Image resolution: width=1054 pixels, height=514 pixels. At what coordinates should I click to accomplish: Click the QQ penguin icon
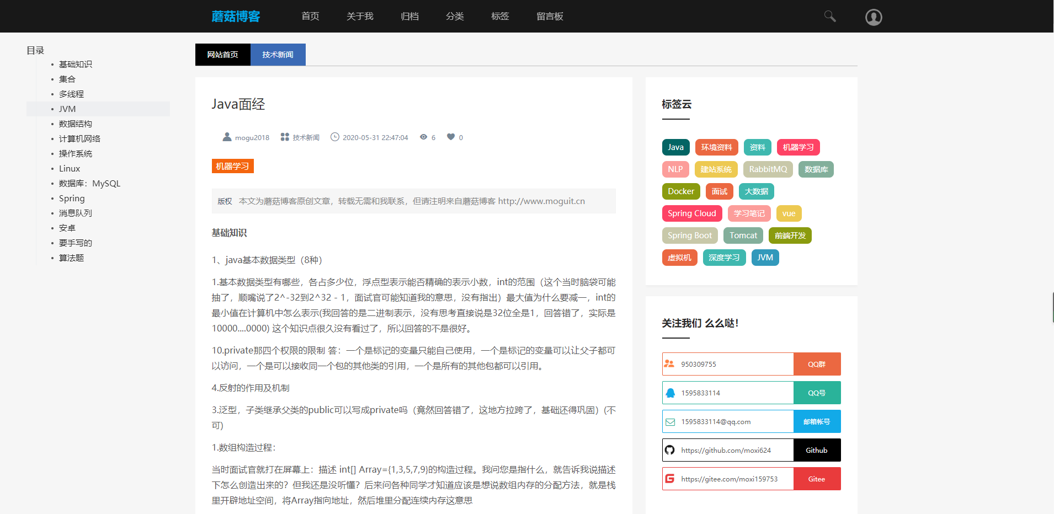670,393
